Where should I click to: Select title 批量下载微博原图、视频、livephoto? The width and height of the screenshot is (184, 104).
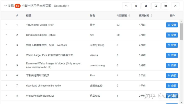pos(47,45)
